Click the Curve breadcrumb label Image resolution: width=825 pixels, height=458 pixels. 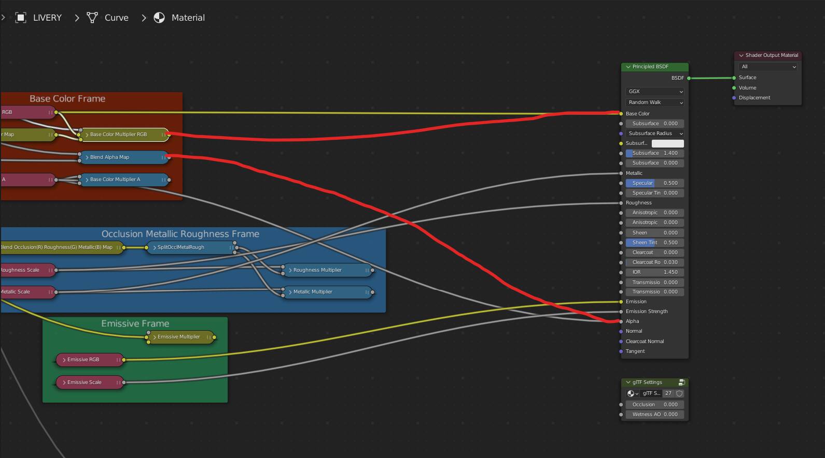[116, 18]
